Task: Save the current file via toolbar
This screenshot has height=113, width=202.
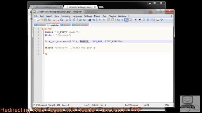Action: point(45,20)
